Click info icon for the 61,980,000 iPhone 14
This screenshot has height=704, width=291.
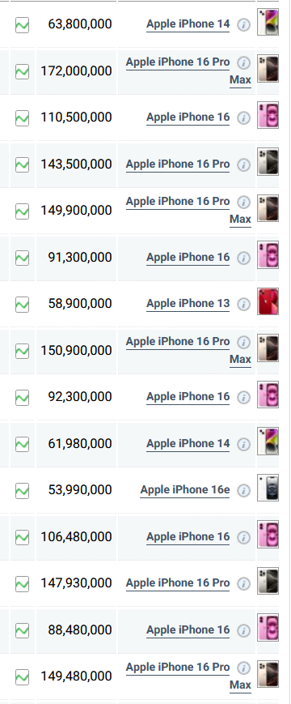(243, 445)
